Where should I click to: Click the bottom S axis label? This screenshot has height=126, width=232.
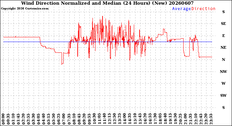click(x=224, y=108)
